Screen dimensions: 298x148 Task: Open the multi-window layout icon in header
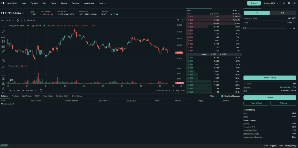tap(284, 3)
